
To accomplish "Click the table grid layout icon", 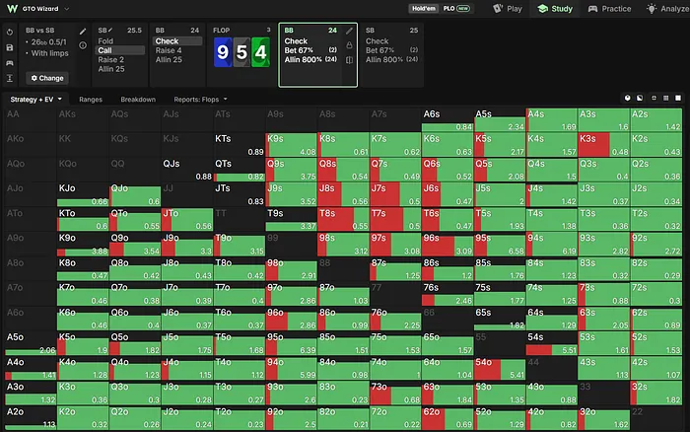I will pos(665,98).
